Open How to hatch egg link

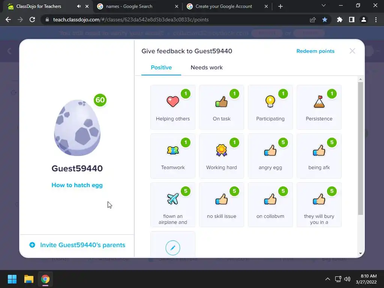tap(77, 185)
